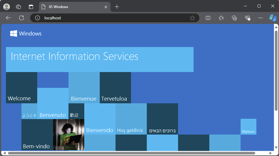Minimize the browser window
279x156 pixels.
point(245,6)
